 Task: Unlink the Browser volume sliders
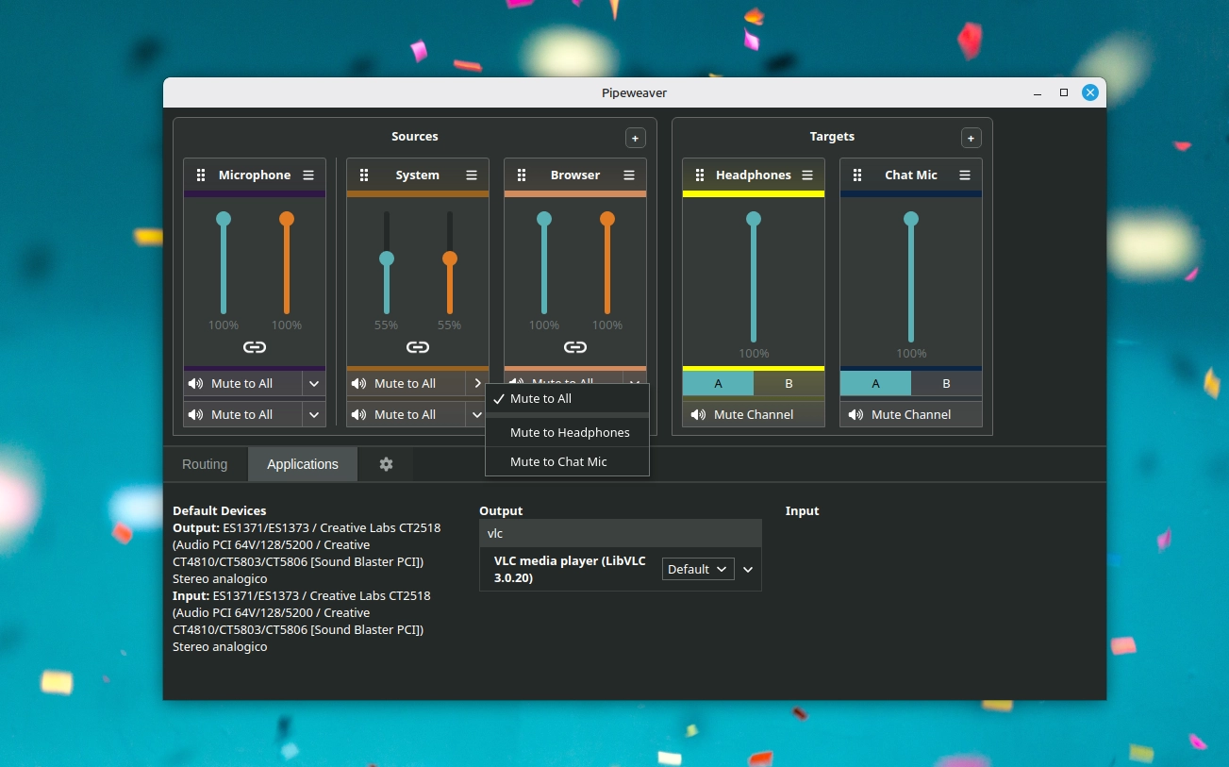575,347
